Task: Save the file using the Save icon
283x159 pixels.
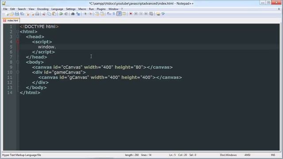Action: click(x=17, y=14)
